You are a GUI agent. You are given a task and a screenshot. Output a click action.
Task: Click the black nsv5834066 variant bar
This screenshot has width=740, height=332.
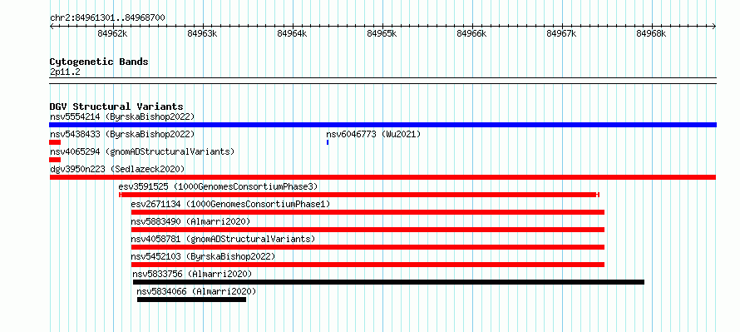pyautogui.click(x=191, y=300)
